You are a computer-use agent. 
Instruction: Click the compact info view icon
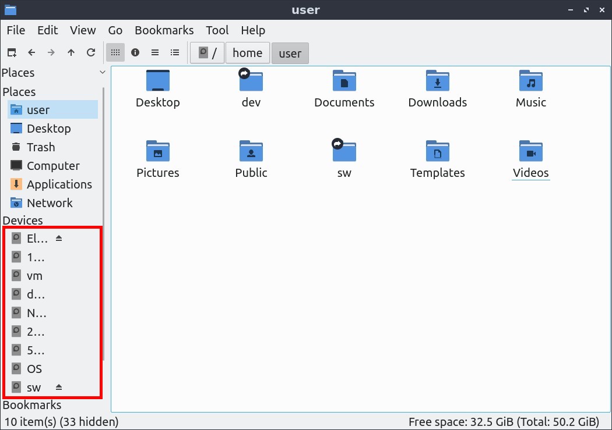point(135,52)
